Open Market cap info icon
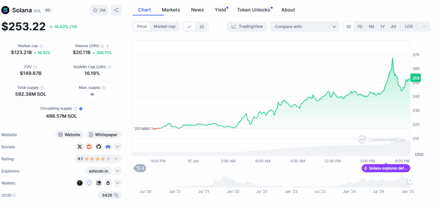The height and width of the screenshot is (207, 436). pos(42,46)
